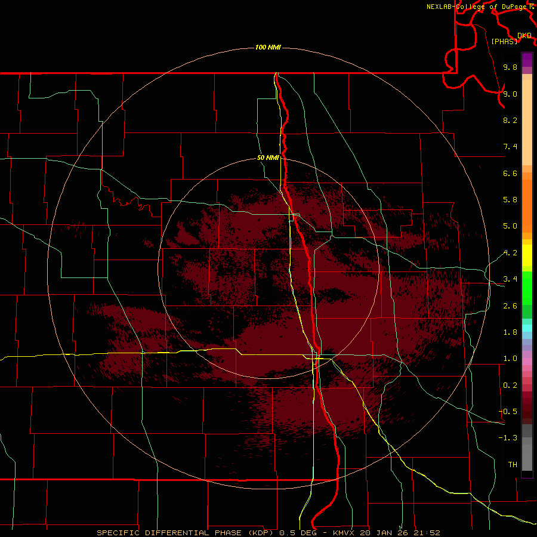This screenshot has height=537, width=537.
Task: Pick the light peach segment of color bar
Action: click(527, 122)
